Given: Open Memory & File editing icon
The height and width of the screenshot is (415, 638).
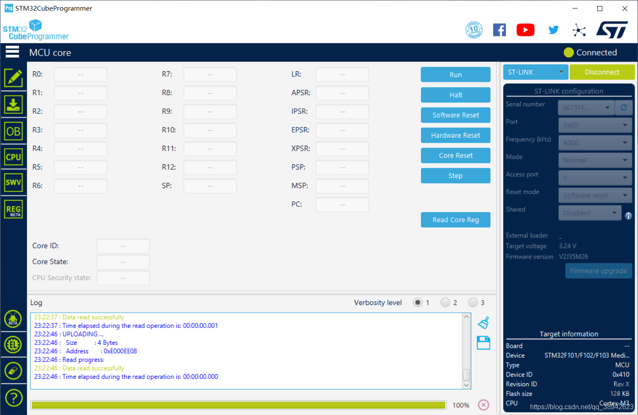Looking at the screenshot, I should point(13,78).
